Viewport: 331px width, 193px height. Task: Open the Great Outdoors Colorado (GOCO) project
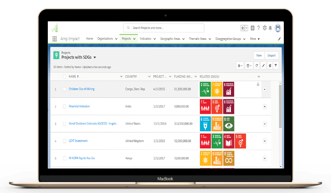[x=93, y=123]
